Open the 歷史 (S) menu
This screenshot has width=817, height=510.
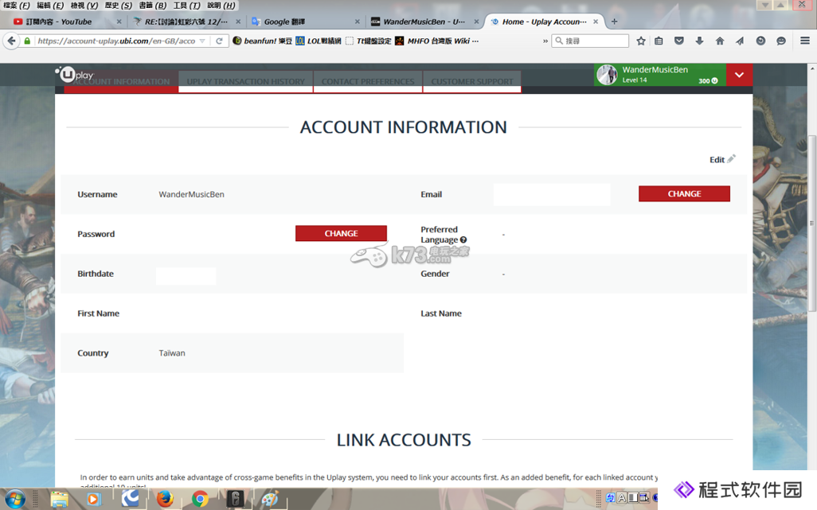coord(119,6)
